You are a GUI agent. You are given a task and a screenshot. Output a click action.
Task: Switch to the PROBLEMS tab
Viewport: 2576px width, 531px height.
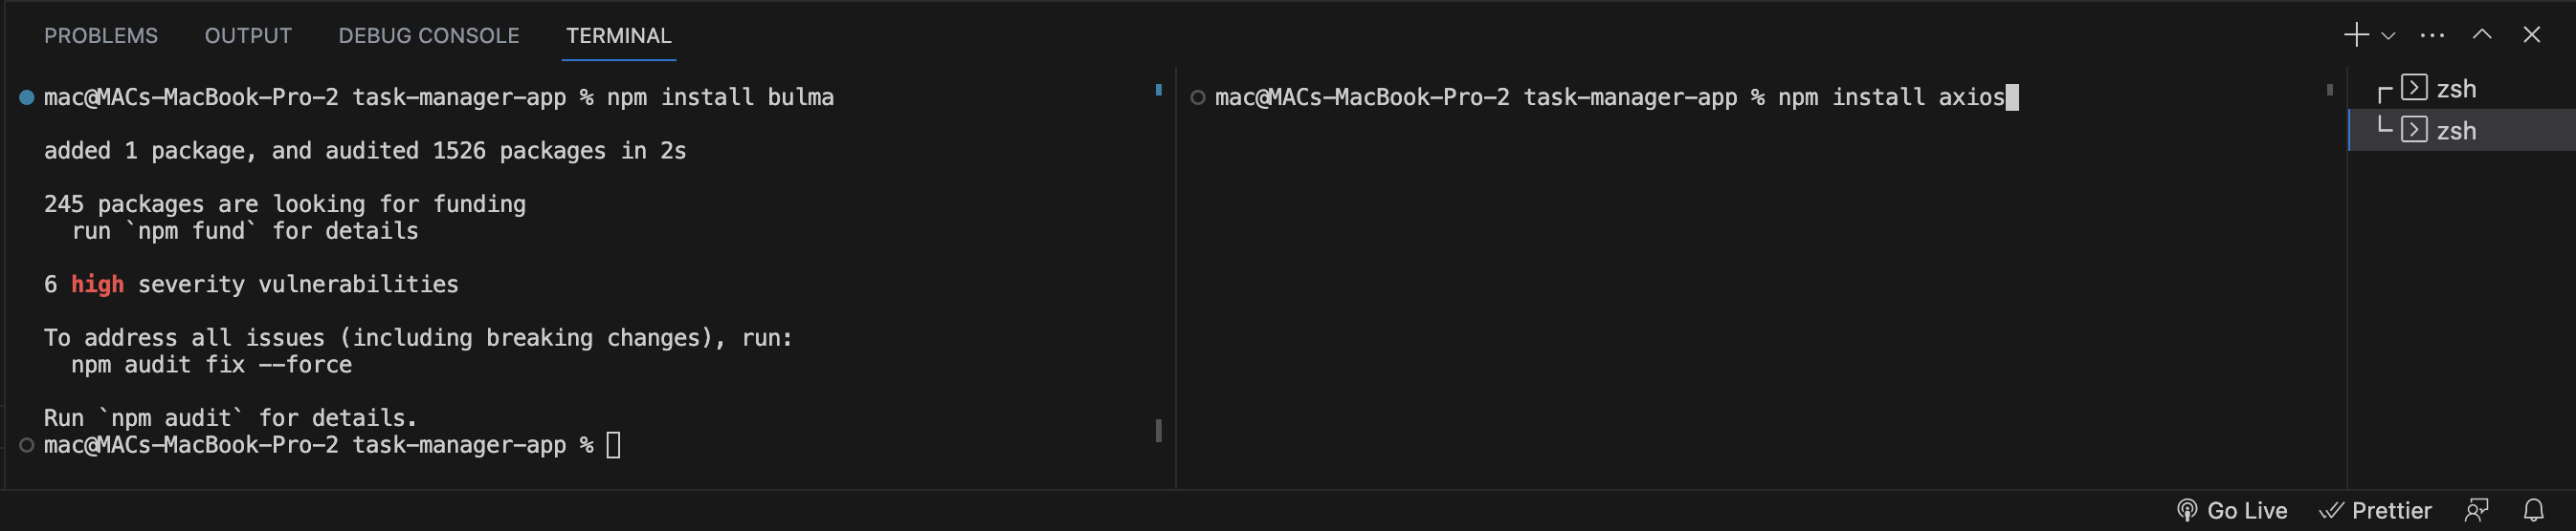click(x=101, y=36)
